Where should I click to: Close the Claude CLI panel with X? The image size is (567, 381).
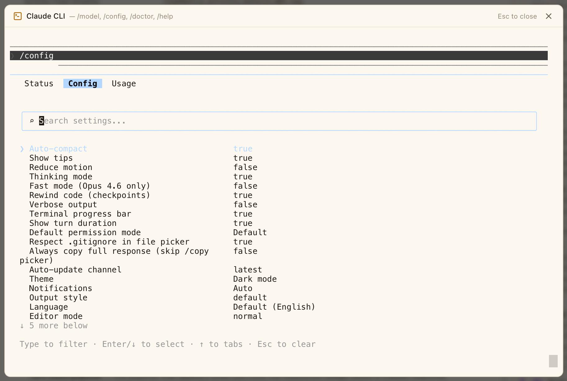pyautogui.click(x=549, y=16)
